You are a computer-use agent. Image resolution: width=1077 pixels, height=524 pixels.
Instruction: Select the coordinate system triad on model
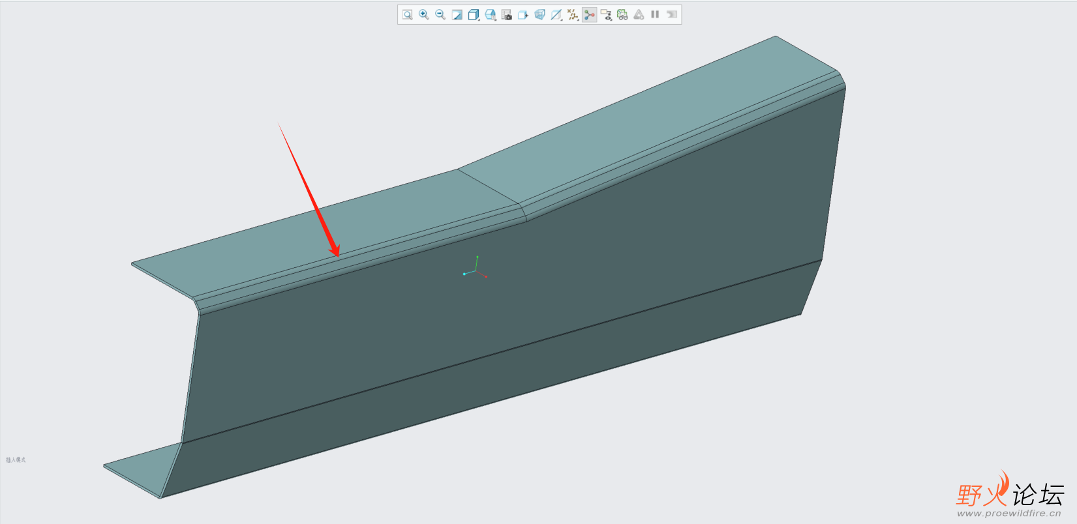pos(475,268)
